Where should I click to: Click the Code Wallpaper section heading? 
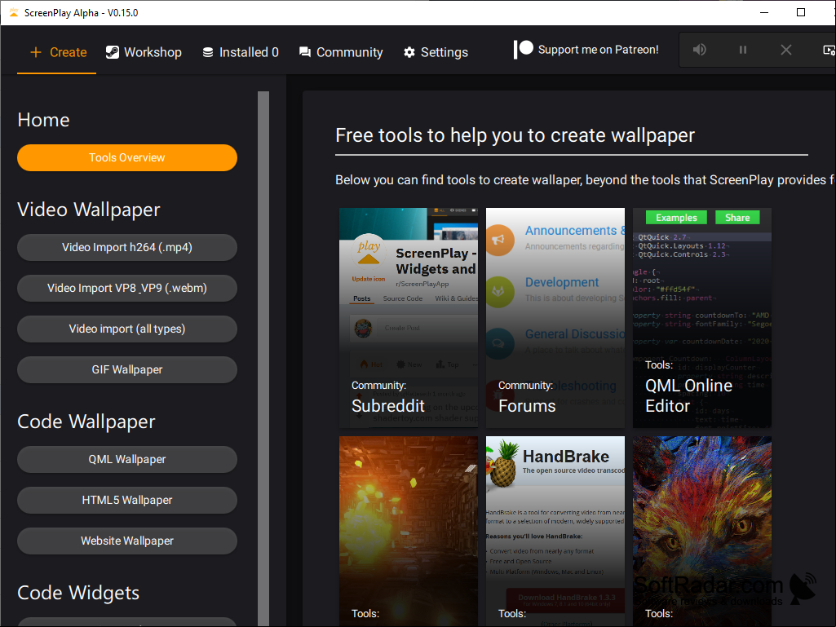pyautogui.click(x=86, y=422)
